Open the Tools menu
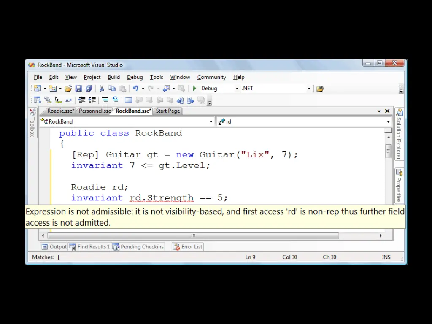This screenshot has height=324, width=432. click(x=157, y=77)
